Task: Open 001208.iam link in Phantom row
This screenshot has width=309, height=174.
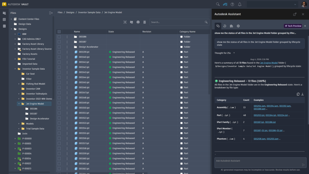Action: point(260,139)
